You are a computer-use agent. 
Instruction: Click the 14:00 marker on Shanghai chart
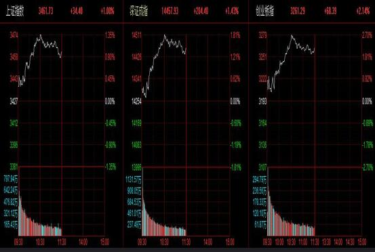pos(83,242)
